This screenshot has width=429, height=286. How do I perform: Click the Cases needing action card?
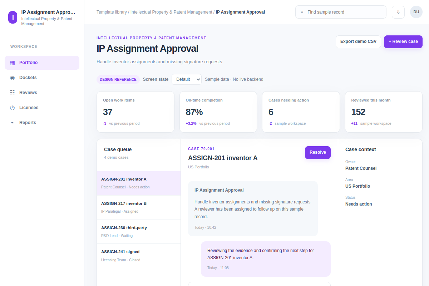[301, 112]
